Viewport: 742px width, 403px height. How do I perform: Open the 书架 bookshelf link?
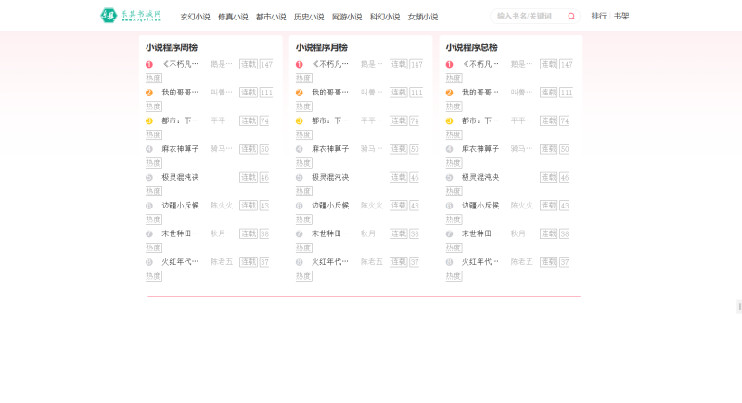pos(621,16)
